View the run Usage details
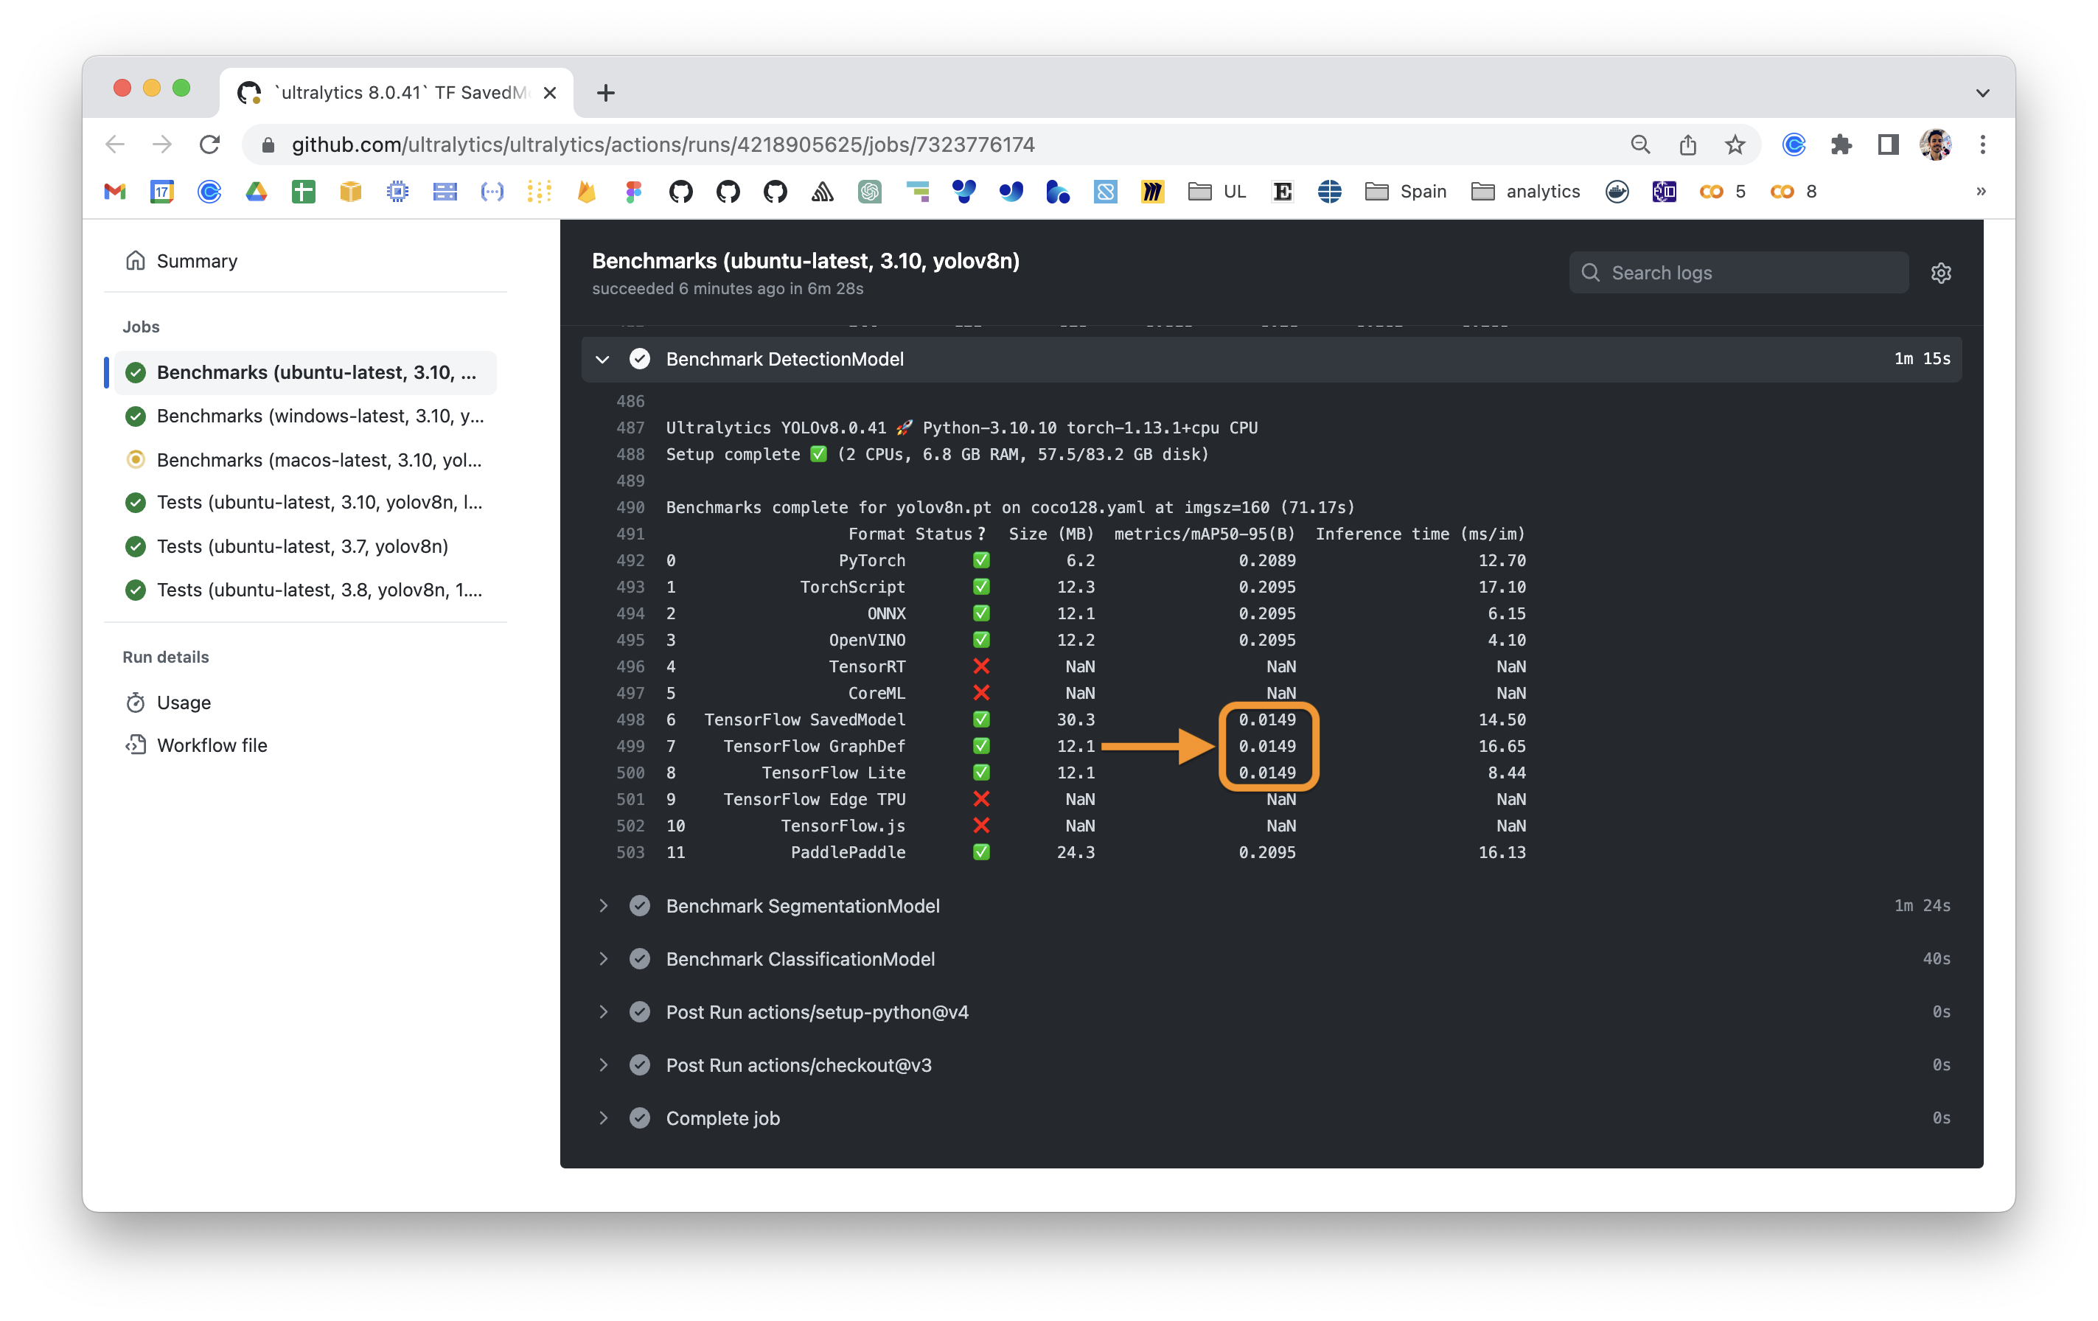 tap(183, 703)
